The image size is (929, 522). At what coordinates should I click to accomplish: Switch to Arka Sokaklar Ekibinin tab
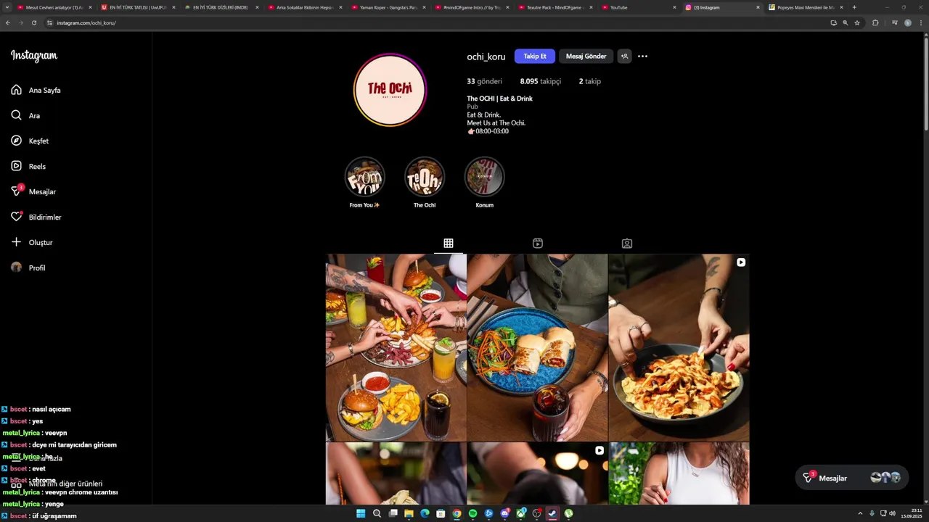point(306,7)
